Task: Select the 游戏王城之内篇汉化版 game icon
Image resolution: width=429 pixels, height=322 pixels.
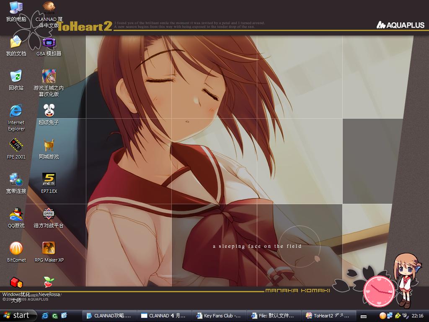Action: (x=49, y=83)
